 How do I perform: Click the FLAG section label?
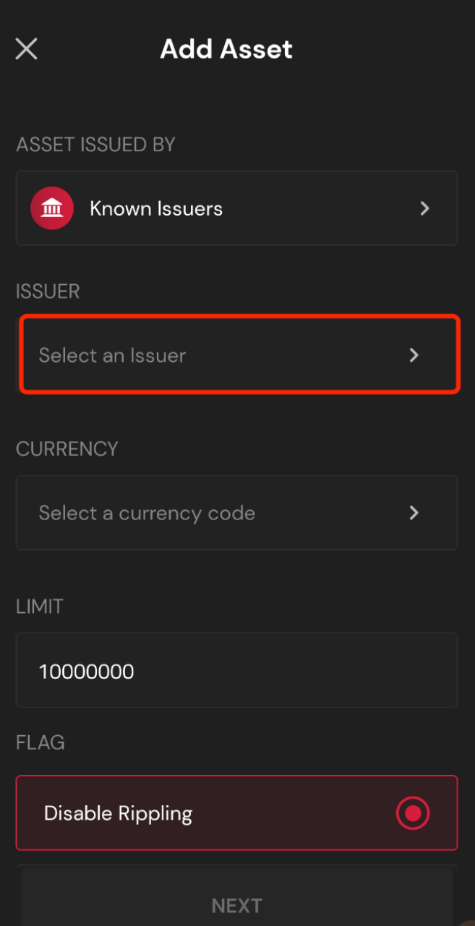40,742
